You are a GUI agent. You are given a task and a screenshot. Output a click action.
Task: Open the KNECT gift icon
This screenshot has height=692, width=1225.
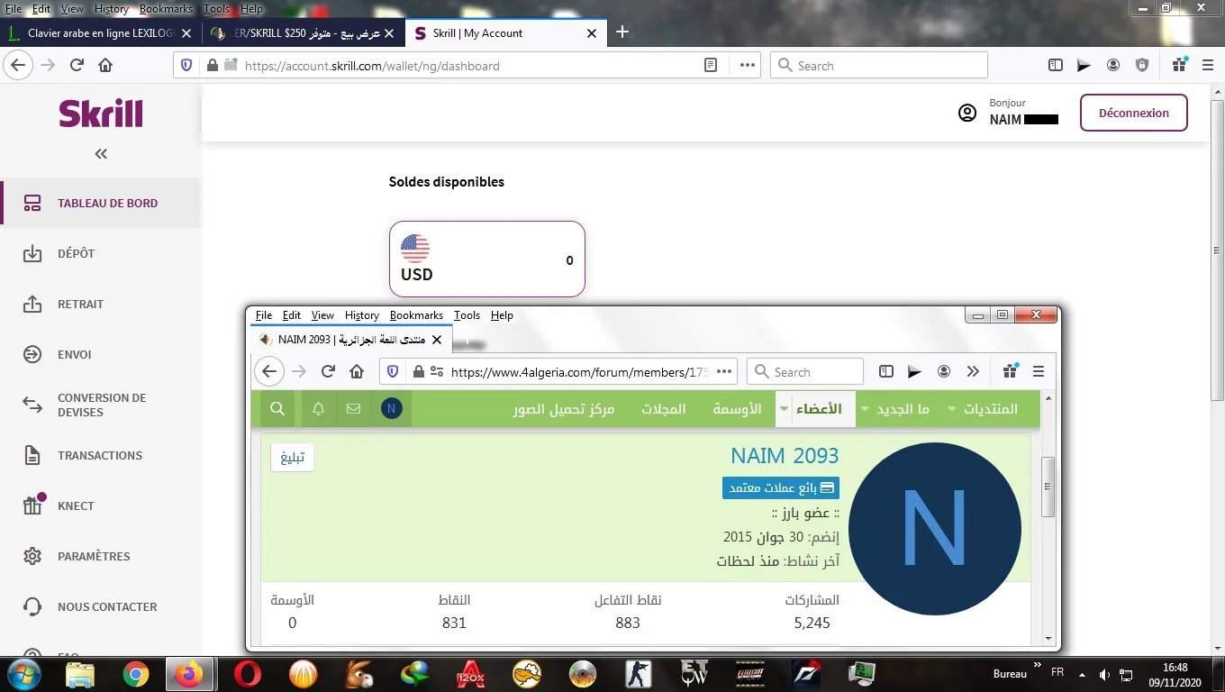coord(32,505)
